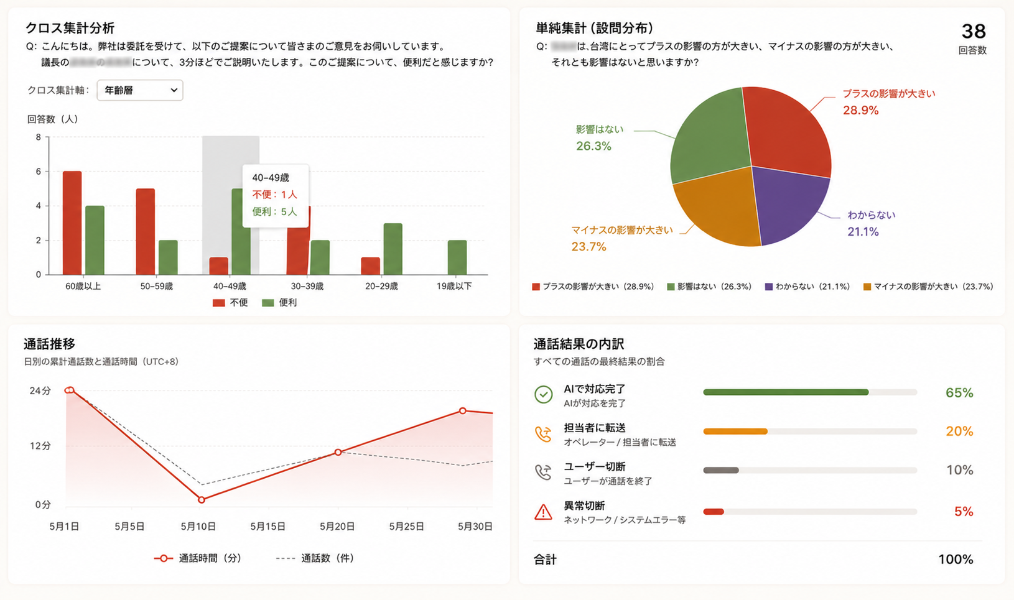
Task: Click the red 不便 bar for 50–59歳
Action: 146,231
